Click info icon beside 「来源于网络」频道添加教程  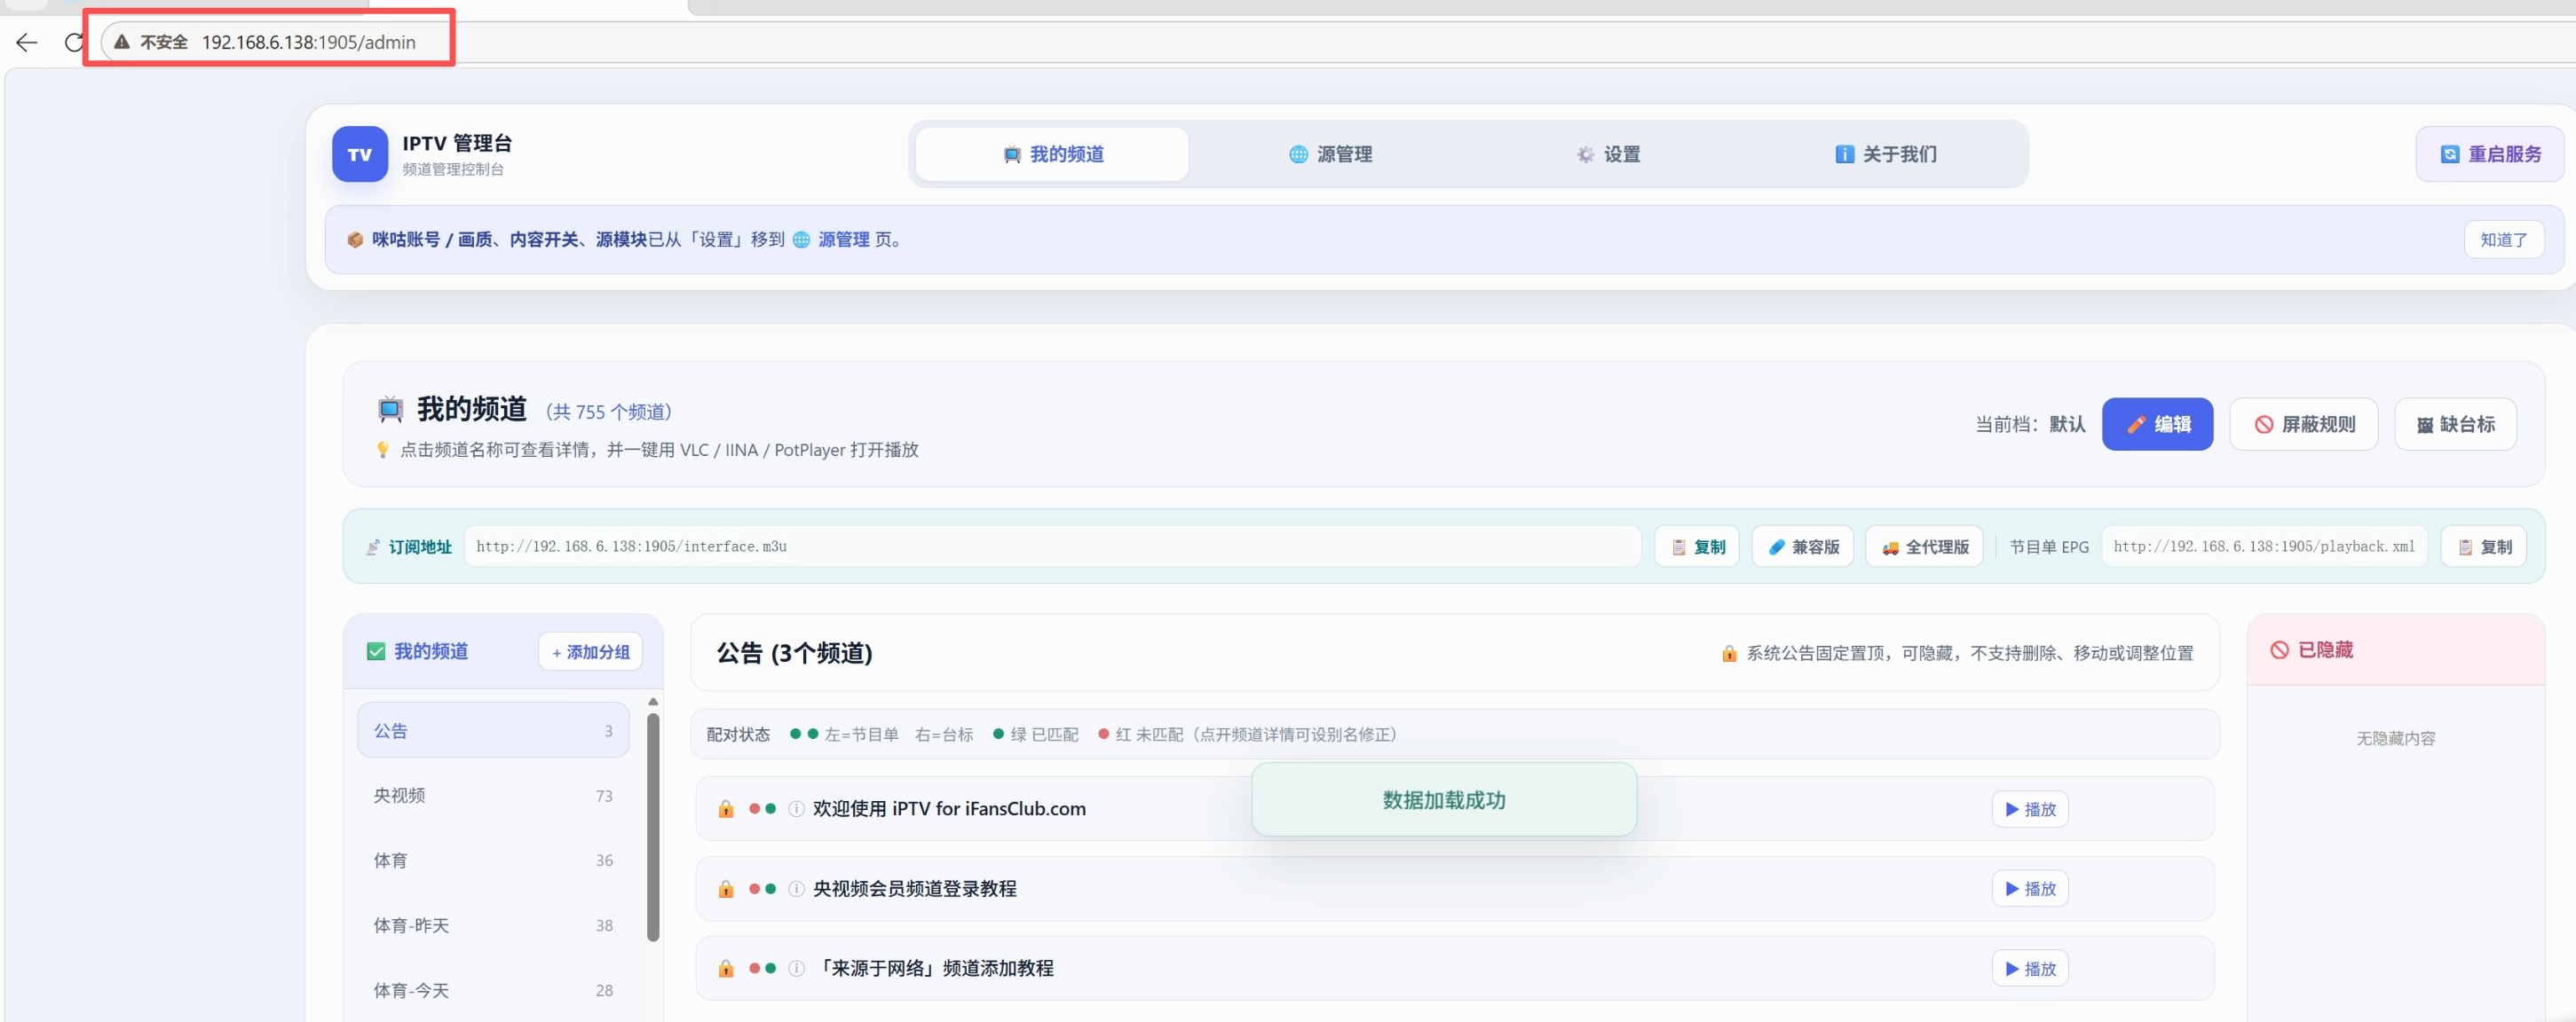coord(796,968)
